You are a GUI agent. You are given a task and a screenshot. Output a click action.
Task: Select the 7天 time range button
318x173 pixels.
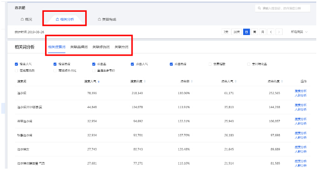point(226,32)
